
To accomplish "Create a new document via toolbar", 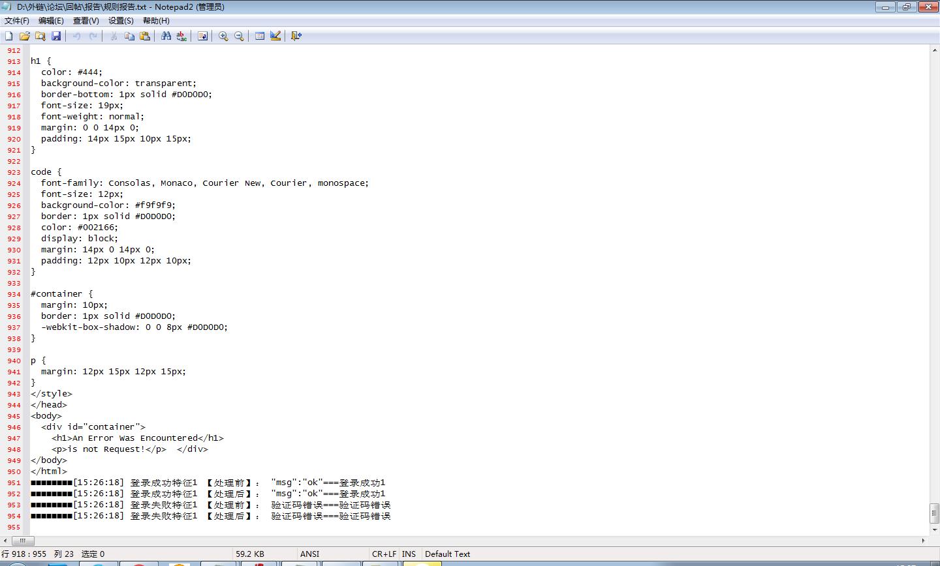I will click(9, 36).
